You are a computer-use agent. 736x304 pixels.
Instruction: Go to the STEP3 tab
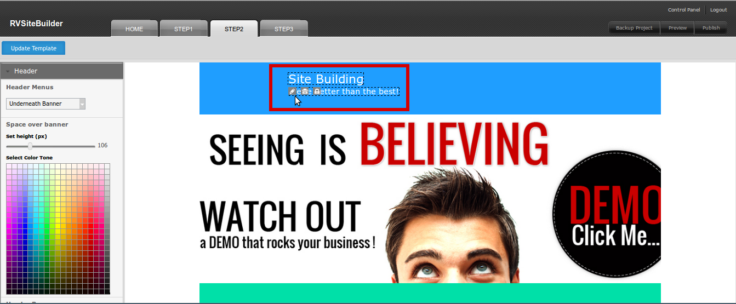[x=284, y=29]
